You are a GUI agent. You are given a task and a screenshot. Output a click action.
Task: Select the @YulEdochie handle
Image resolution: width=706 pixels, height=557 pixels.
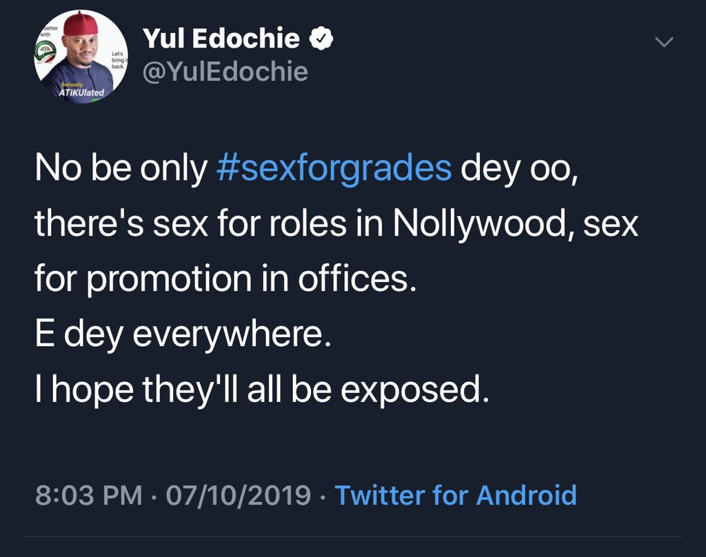[x=225, y=71]
